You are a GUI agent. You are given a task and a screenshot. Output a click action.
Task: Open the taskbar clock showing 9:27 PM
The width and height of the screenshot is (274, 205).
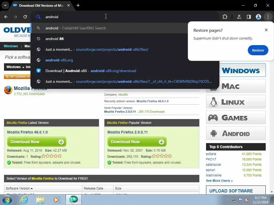260,200
